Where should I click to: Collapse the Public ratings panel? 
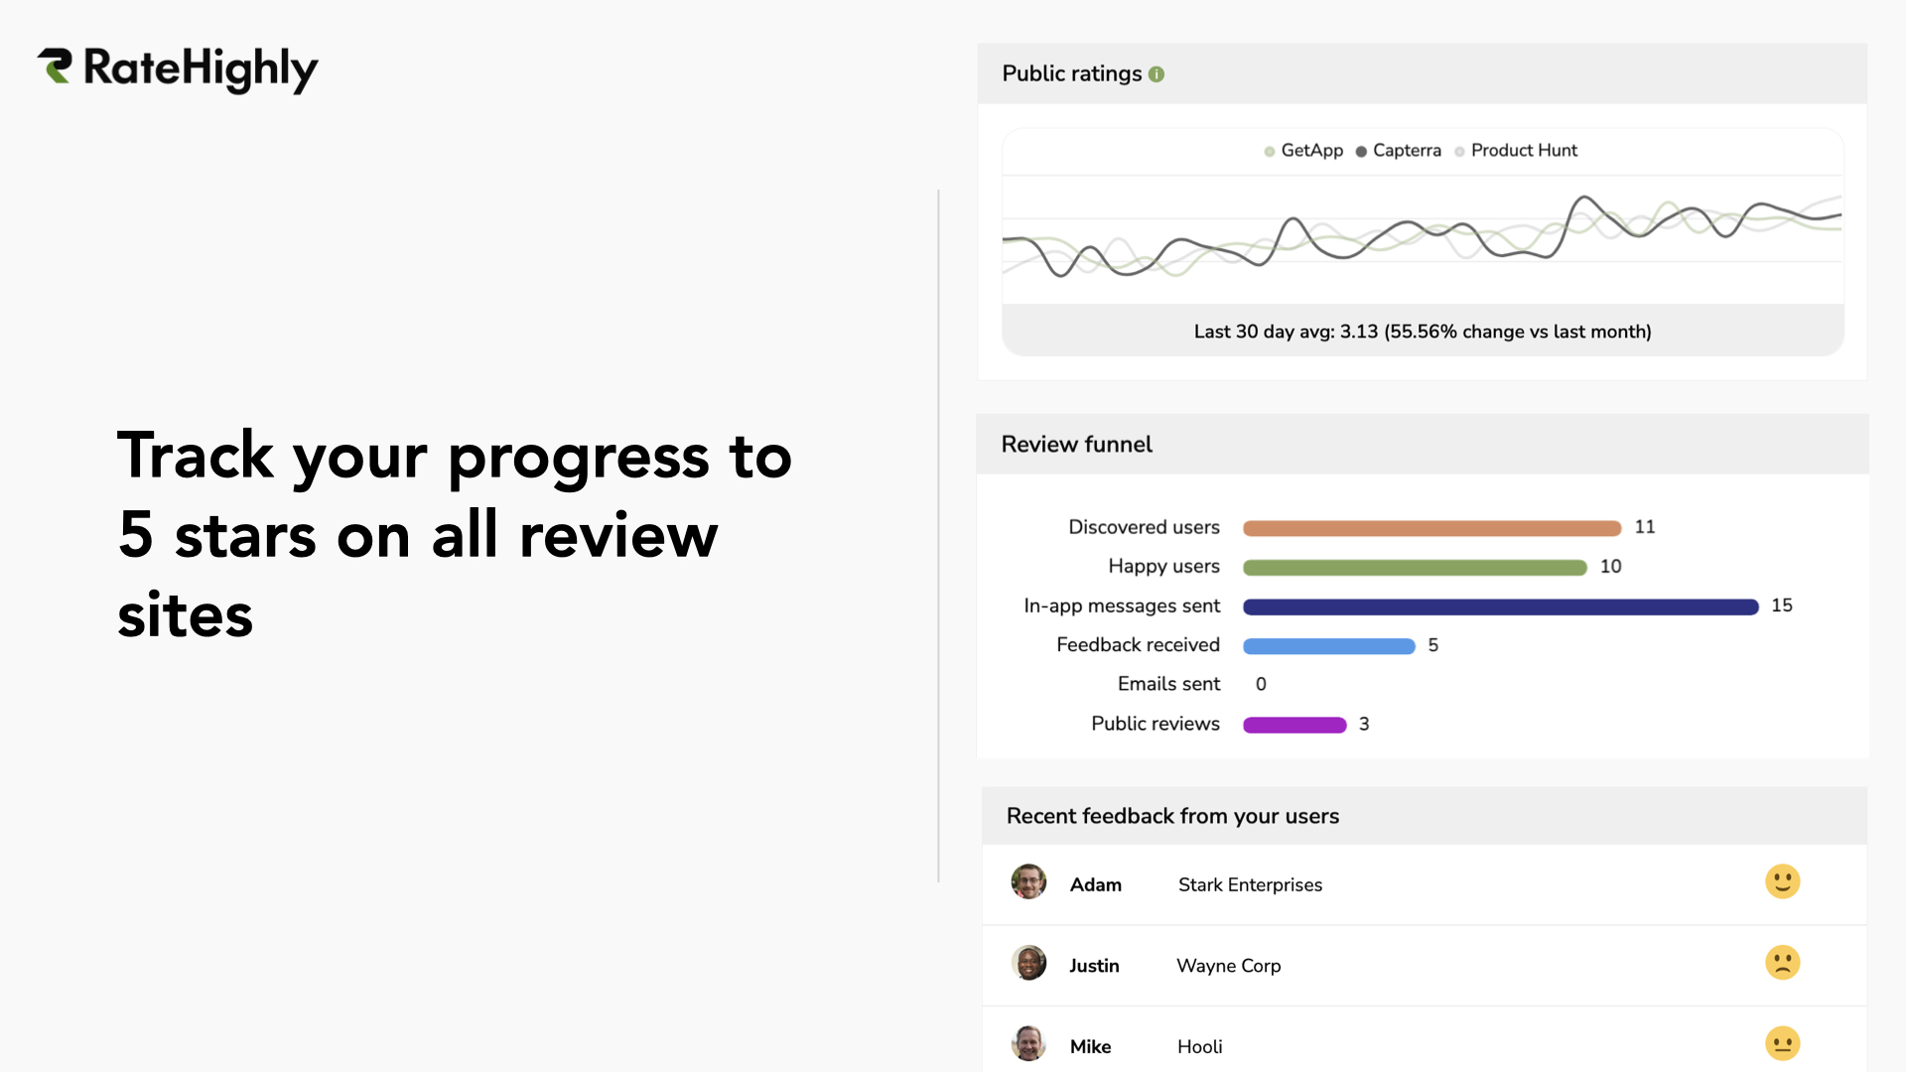pyautogui.click(x=1072, y=72)
